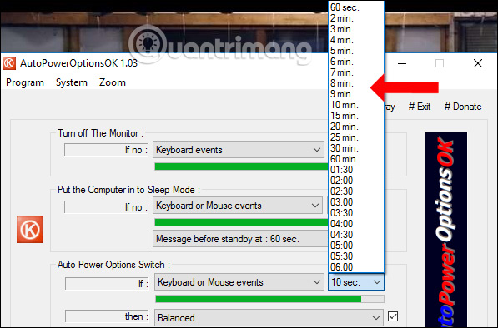Select 30 min. from the time list
This screenshot has height=328, width=498.
pyautogui.click(x=356, y=148)
